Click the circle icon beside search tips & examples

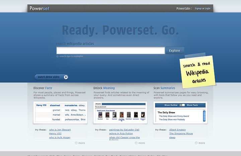point(57,56)
